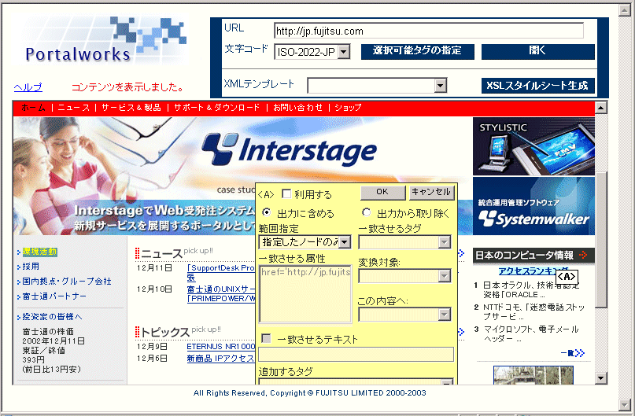The image size is (635, 416).
Task: Select the ホーム menu item
Action: click(33, 108)
